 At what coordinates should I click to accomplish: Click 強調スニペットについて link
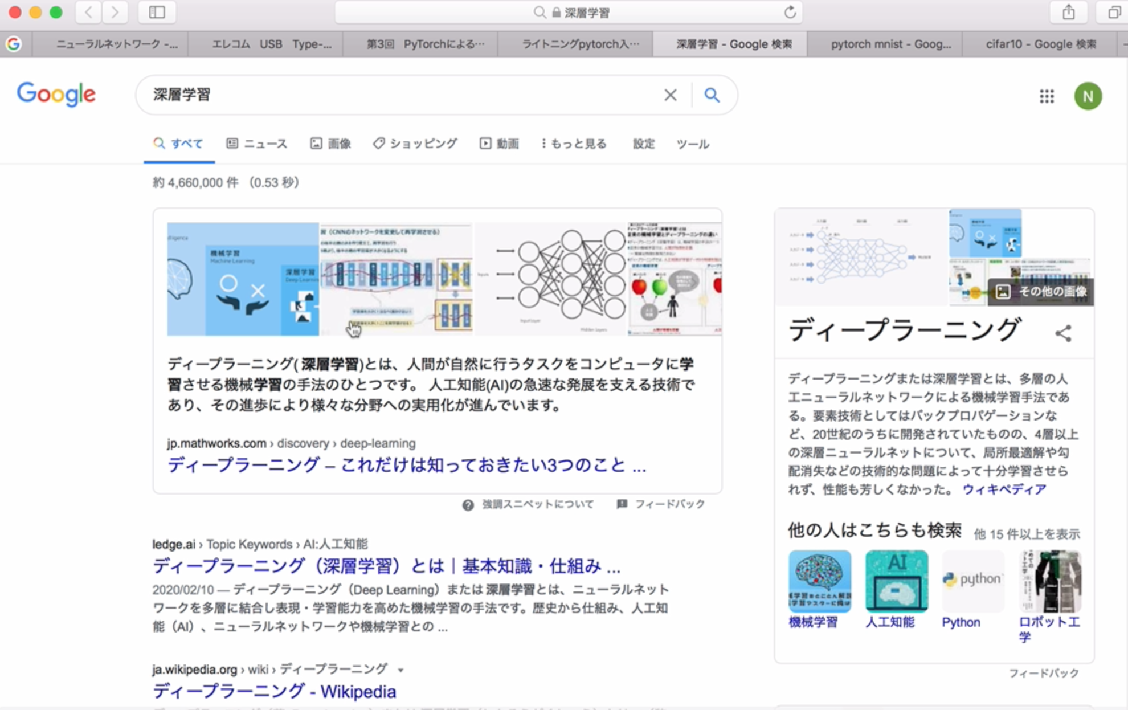537,504
